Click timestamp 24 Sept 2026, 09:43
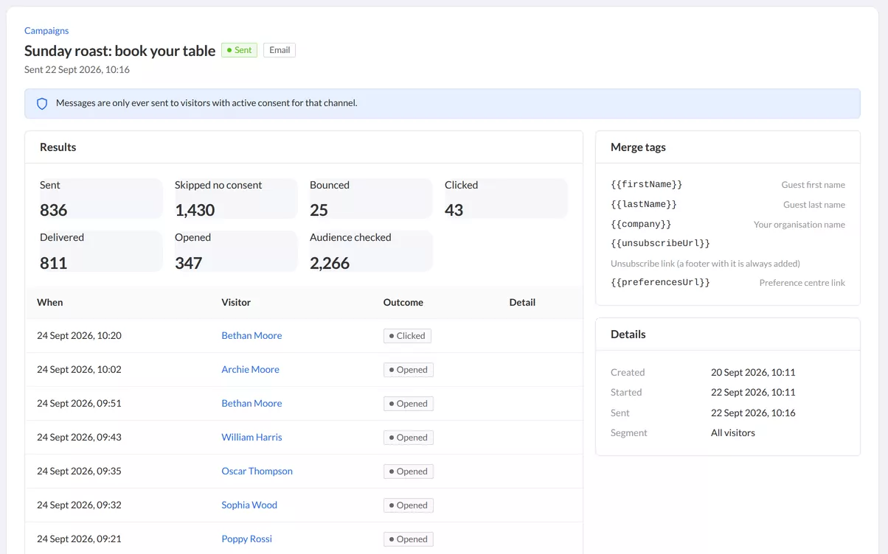The image size is (888, 554). 79,437
